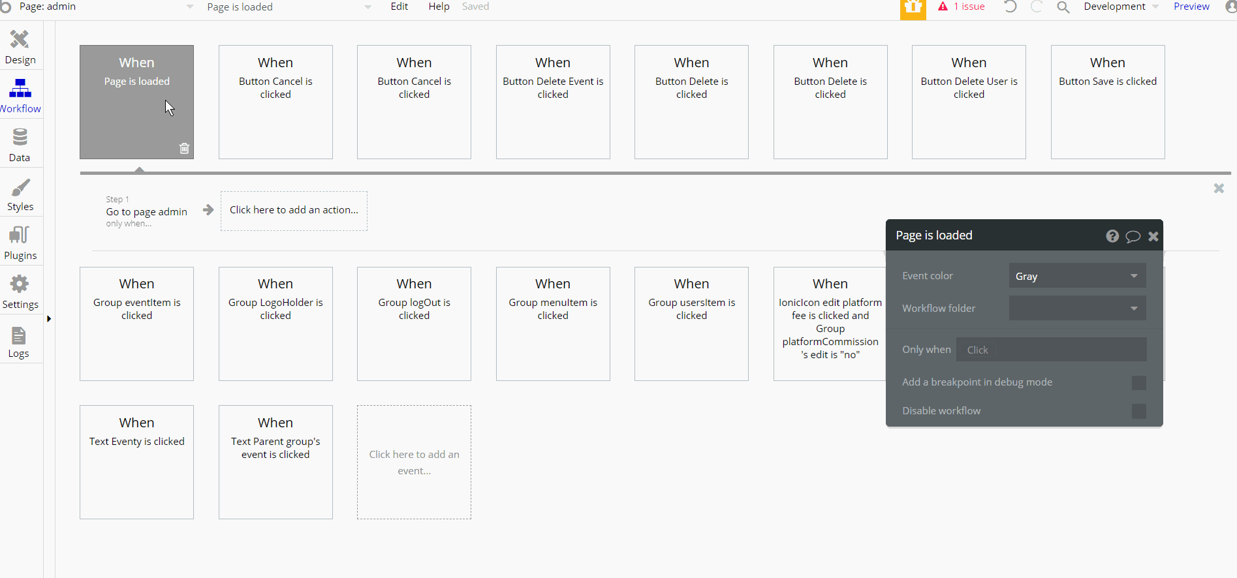Click the Page is loaded panel title
The image size is (1237, 578).
point(934,236)
